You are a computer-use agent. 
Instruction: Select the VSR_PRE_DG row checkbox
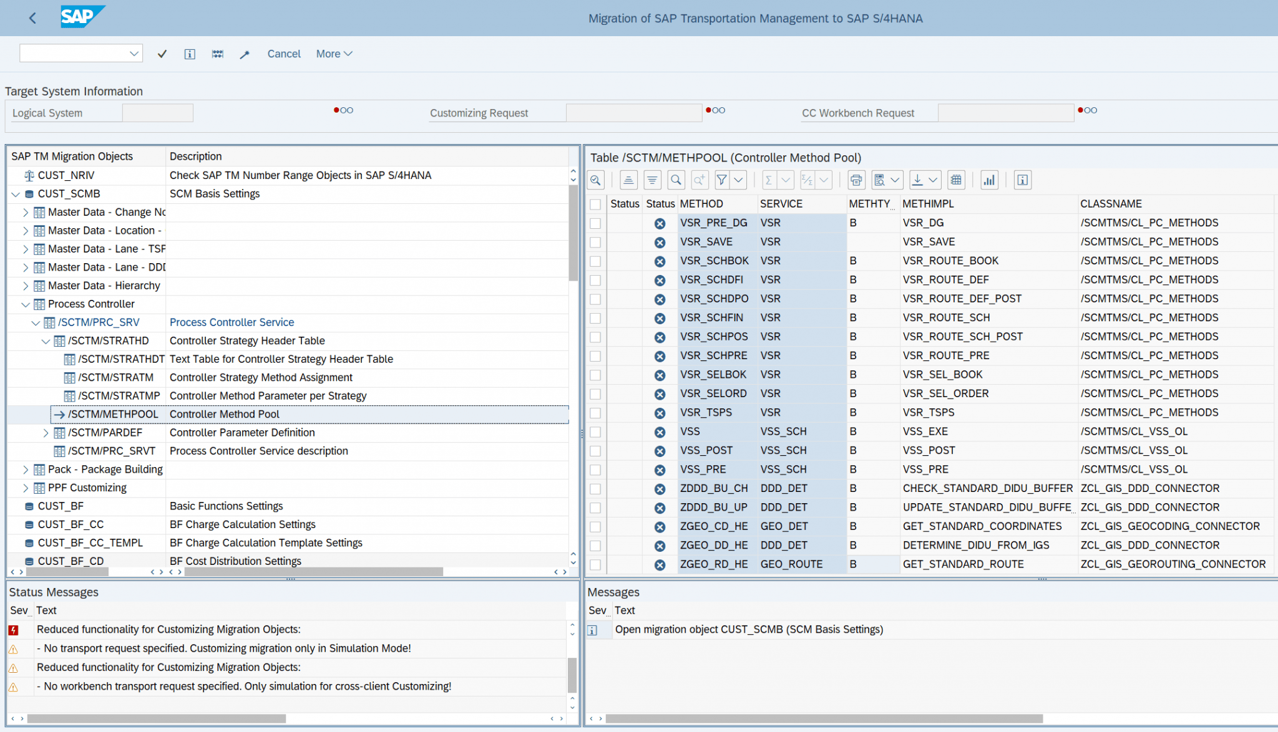(x=595, y=223)
